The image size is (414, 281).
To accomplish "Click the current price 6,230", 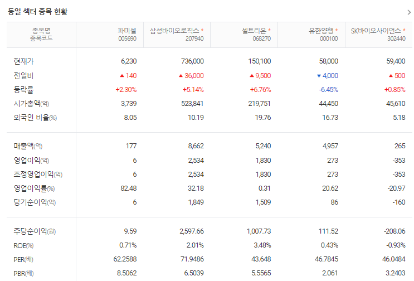I will pyautogui.click(x=129, y=61).
